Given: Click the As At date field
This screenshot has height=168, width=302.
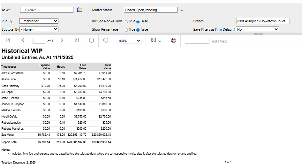Looking at the screenshot, I should point(47,10).
